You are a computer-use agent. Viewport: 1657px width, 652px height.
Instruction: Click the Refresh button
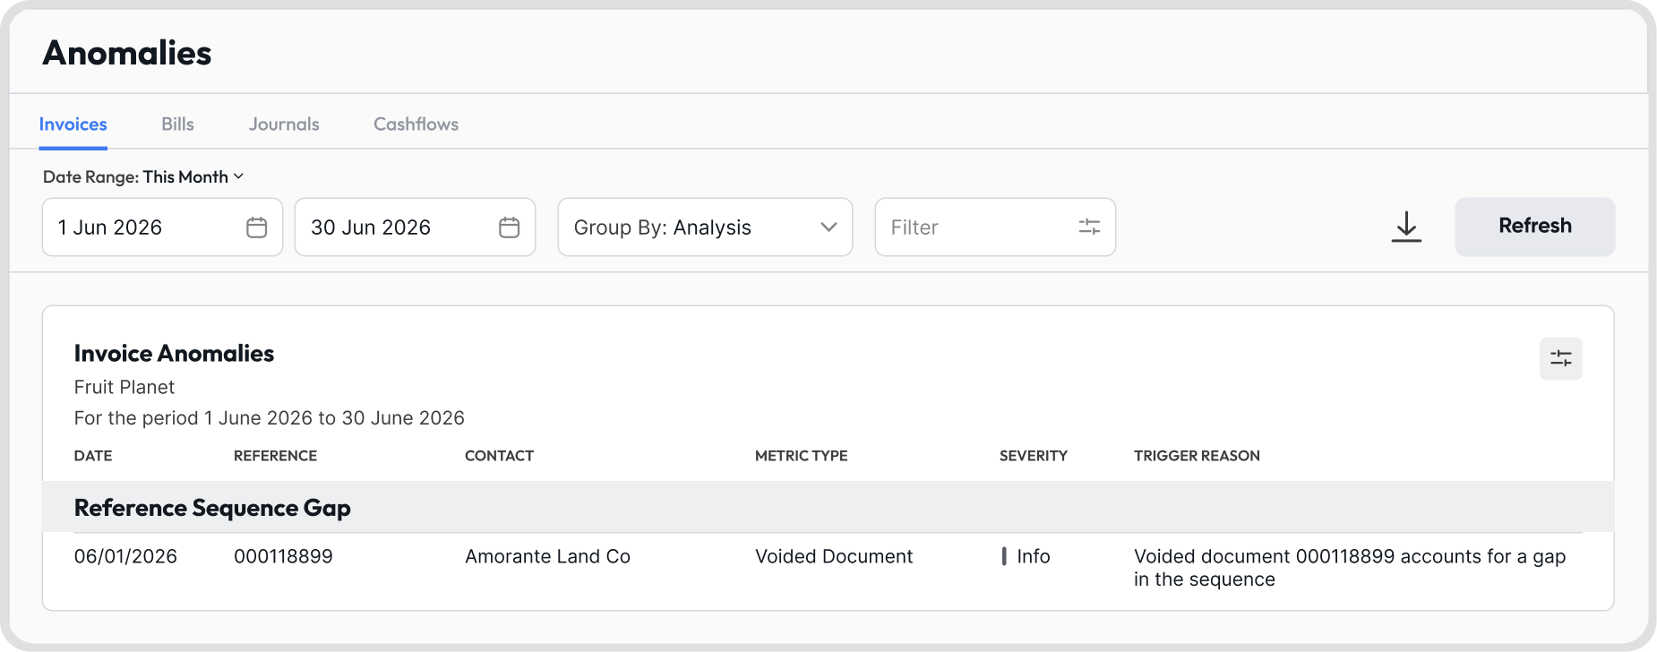click(x=1535, y=227)
